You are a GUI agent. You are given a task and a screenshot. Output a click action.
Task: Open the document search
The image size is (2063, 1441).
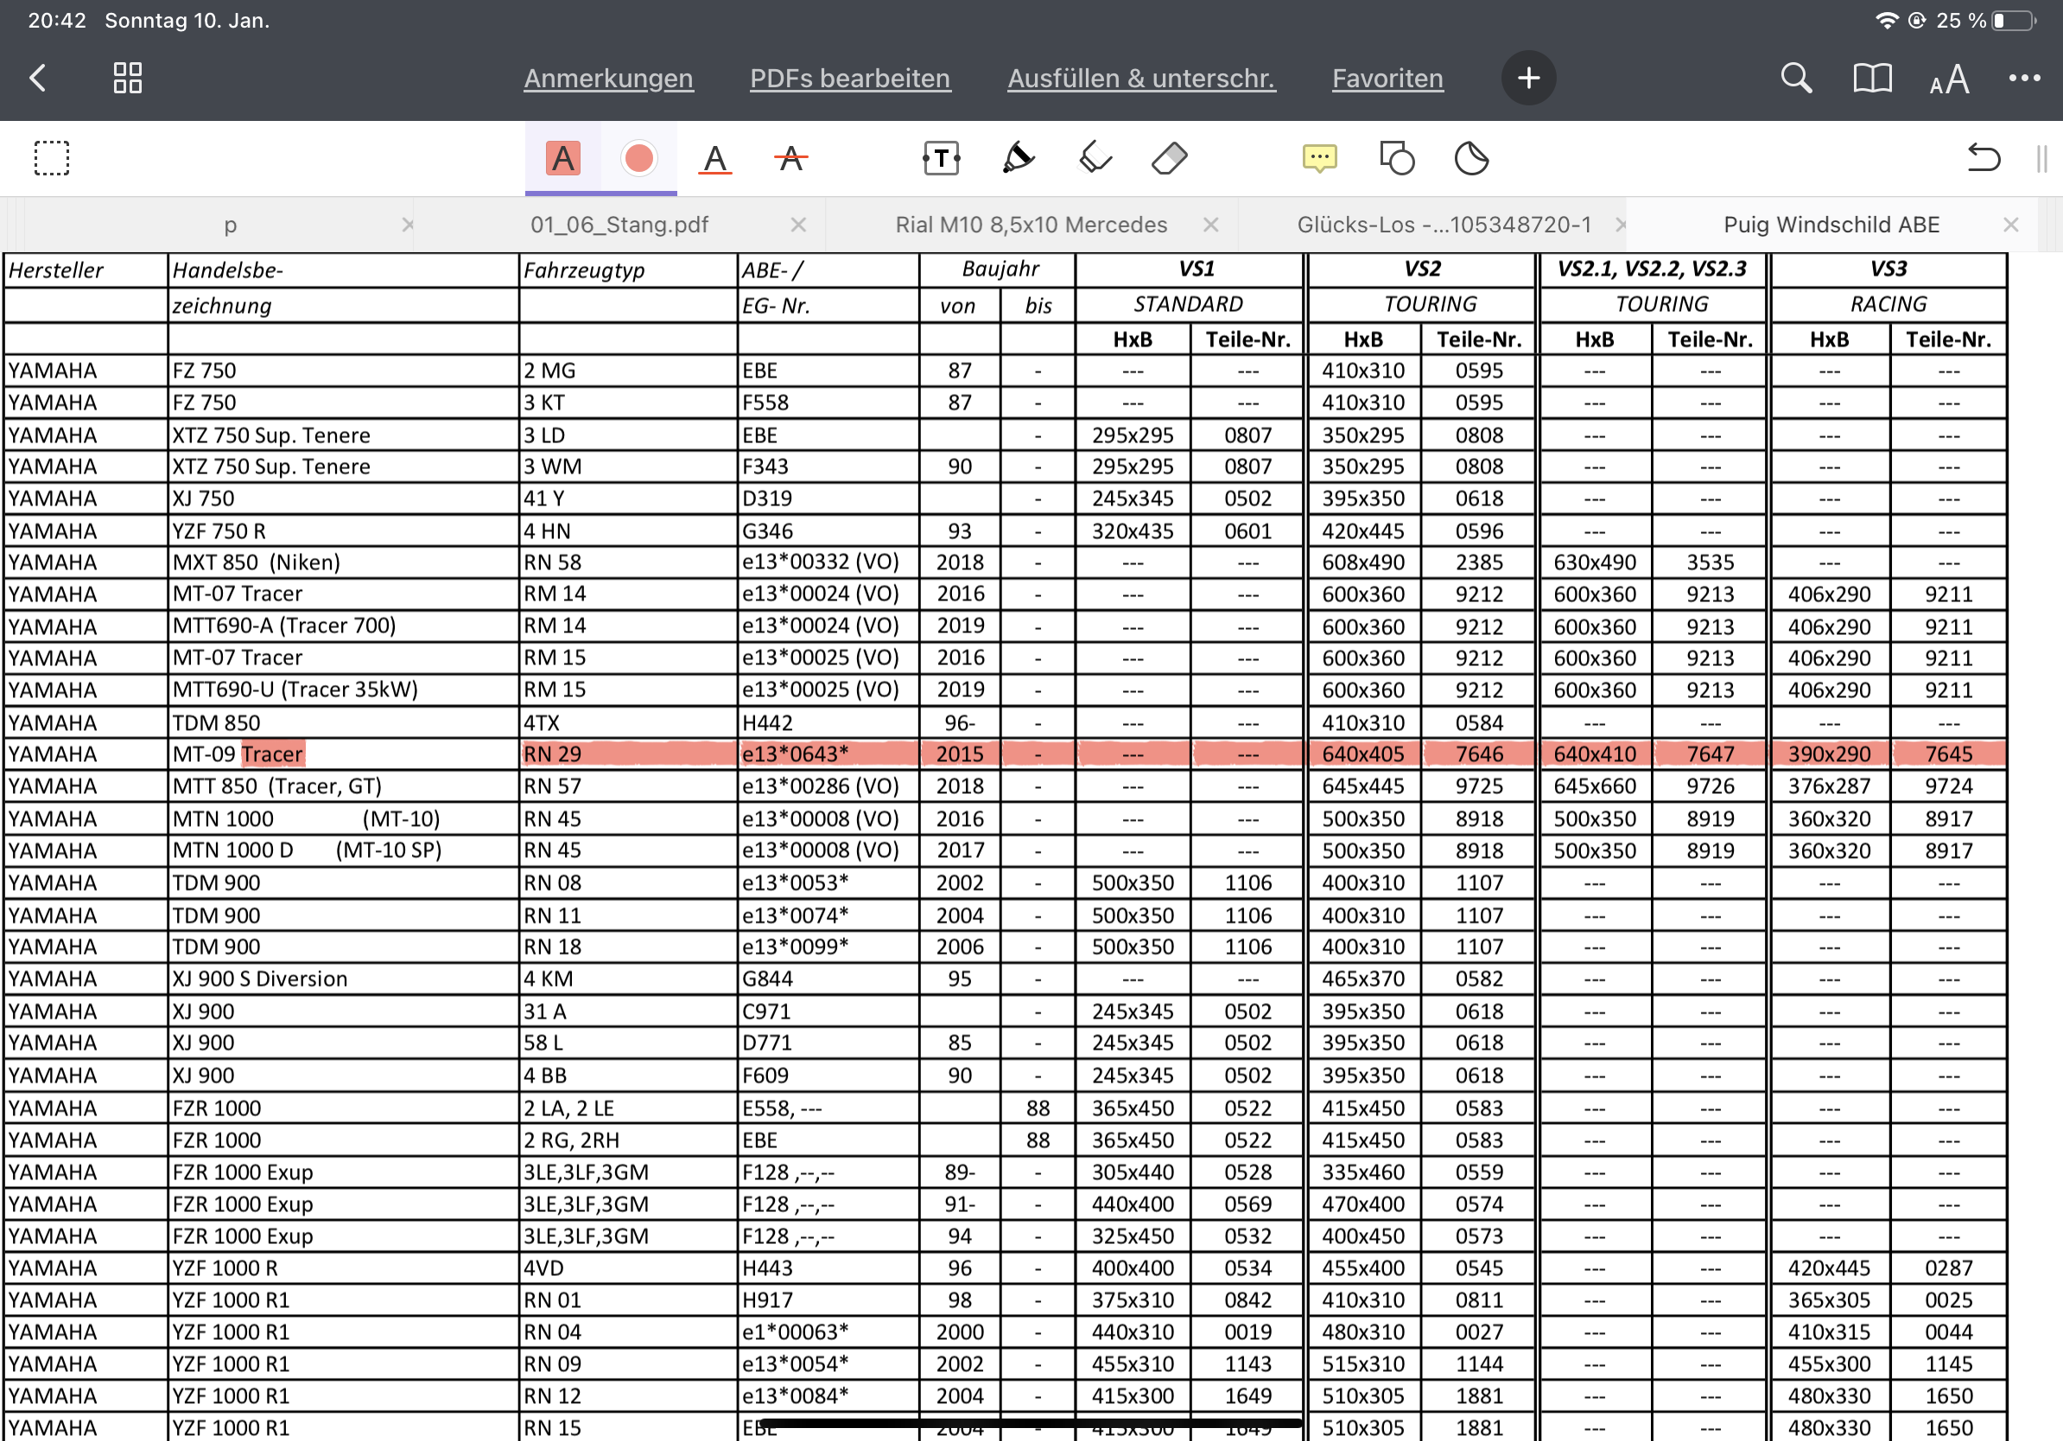[1795, 78]
